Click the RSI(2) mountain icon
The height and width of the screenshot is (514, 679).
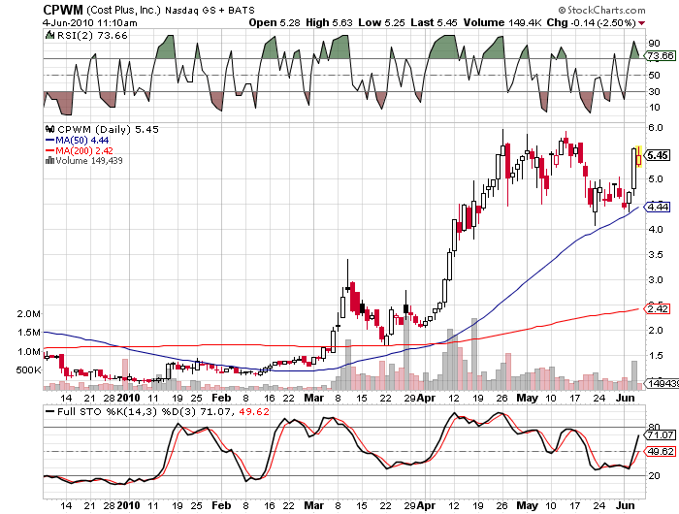coord(49,35)
